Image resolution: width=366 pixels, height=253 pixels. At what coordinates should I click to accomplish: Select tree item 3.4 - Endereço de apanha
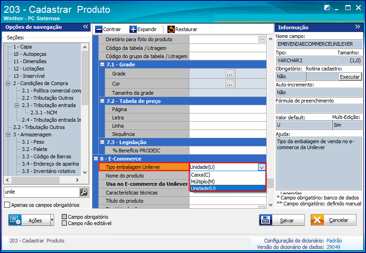click(x=50, y=164)
